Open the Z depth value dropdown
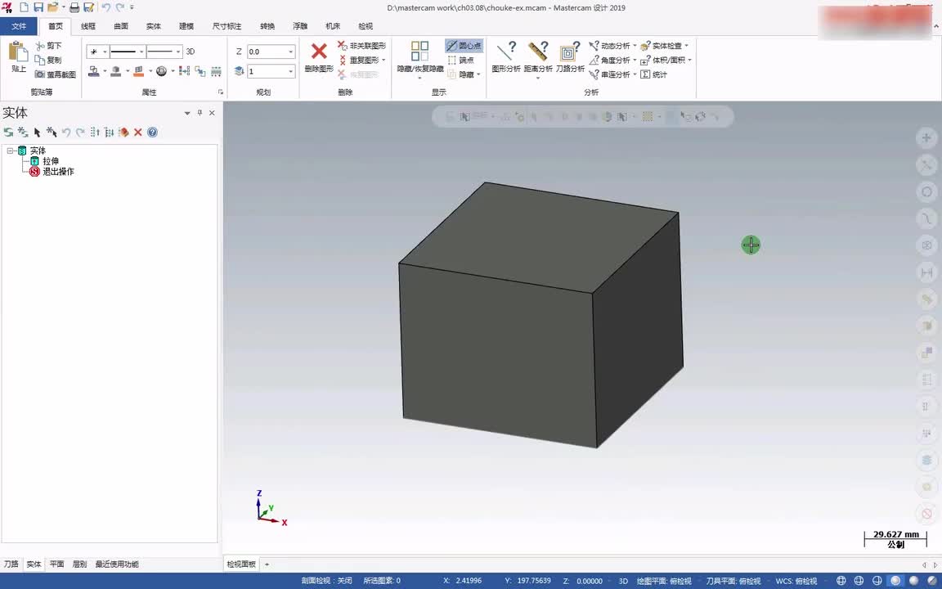 291,52
